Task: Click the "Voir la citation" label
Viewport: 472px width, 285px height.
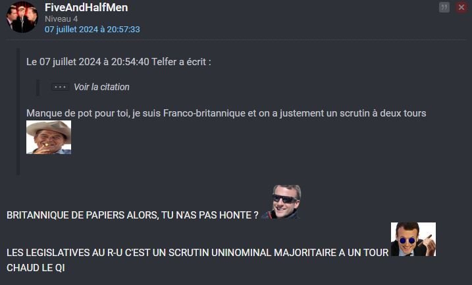Action: [101, 87]
